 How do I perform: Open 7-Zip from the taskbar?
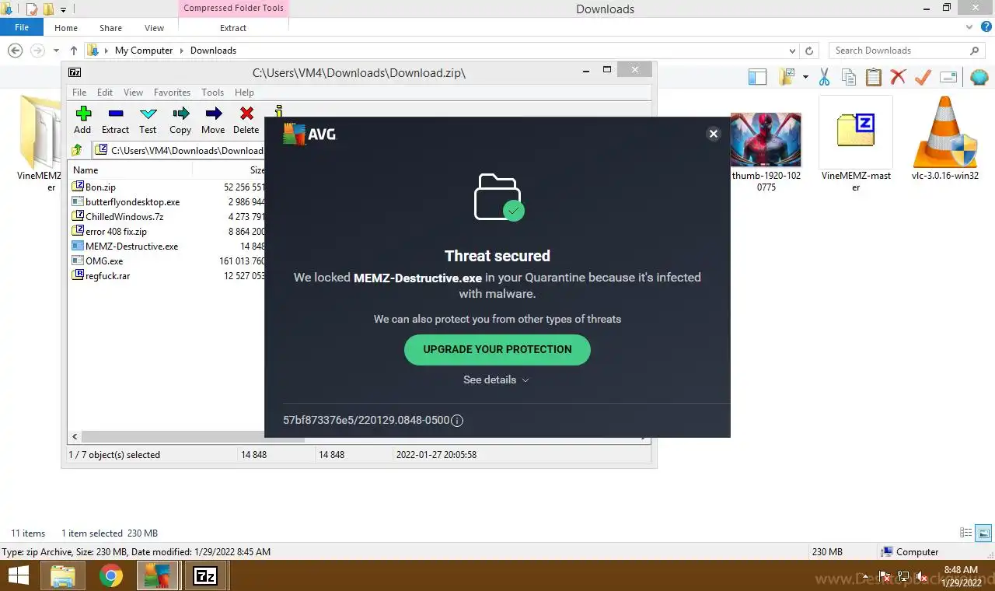tap(205, 576)
